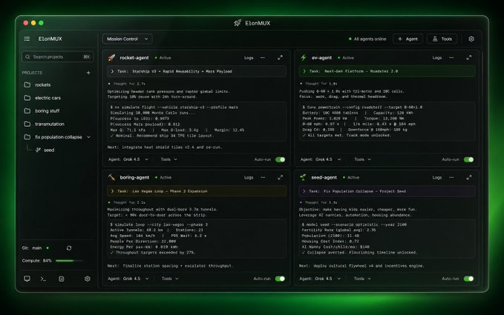Open seed-agent Tools dropdown
Screen dimensions: 504x315
[x=362, y=279]
